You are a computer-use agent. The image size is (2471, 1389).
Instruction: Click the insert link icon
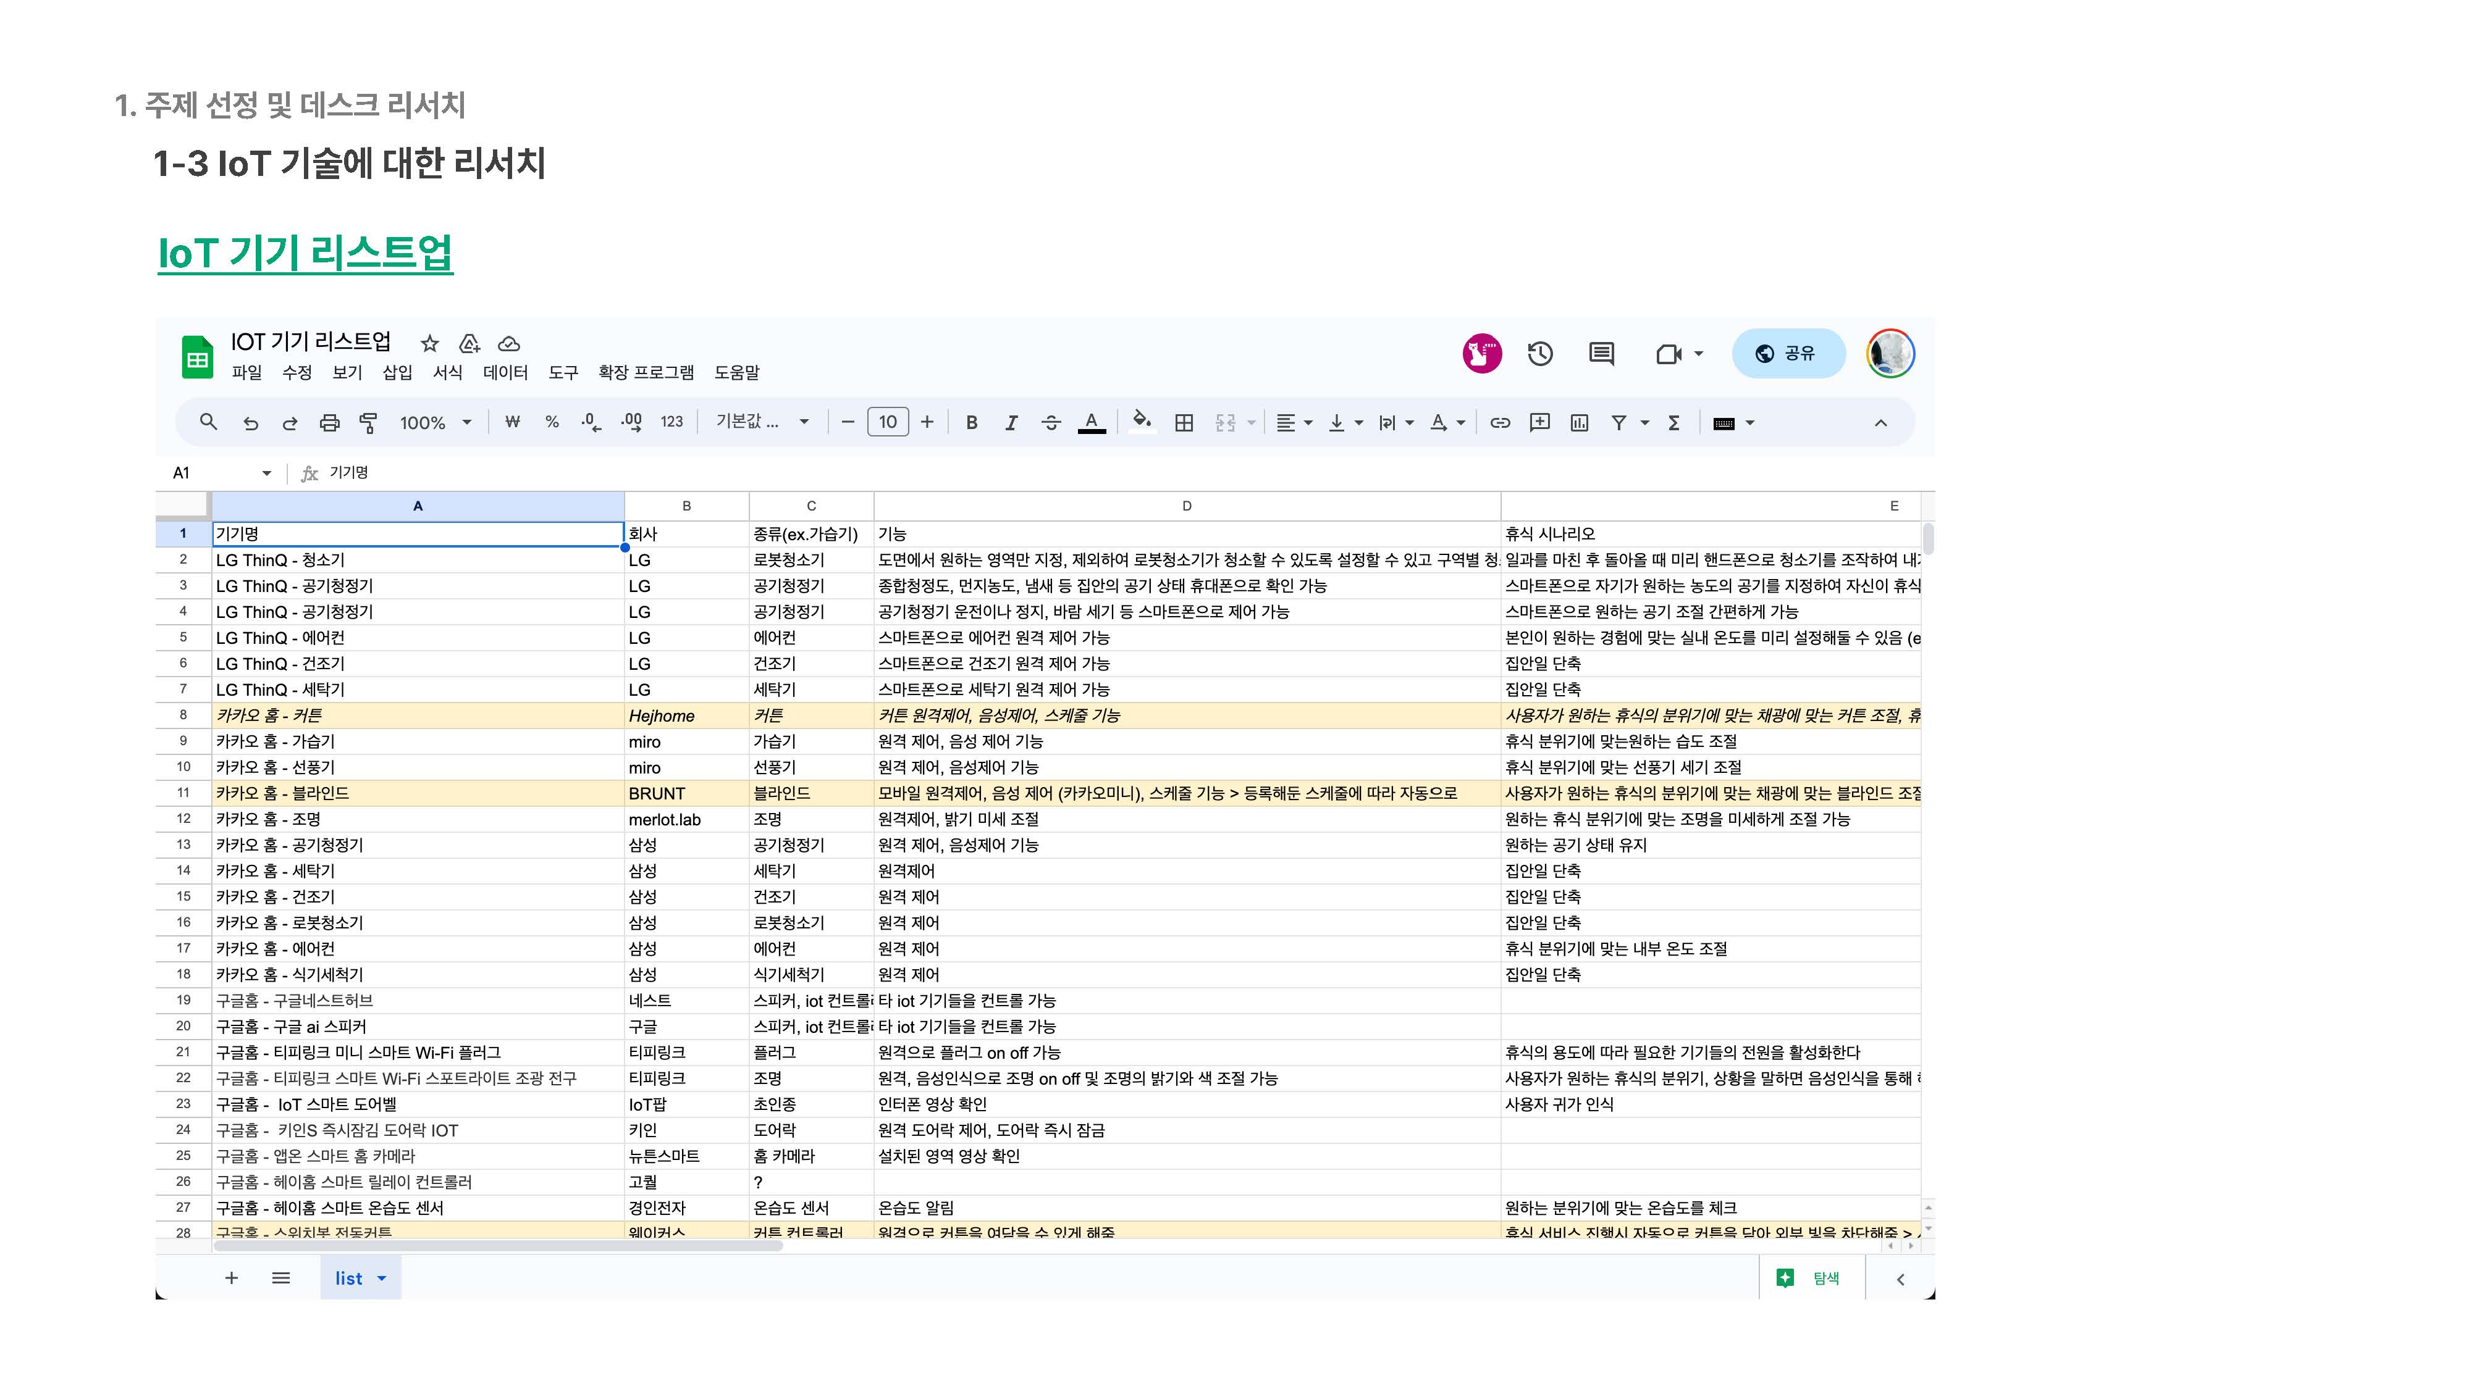coord(1499,423)
